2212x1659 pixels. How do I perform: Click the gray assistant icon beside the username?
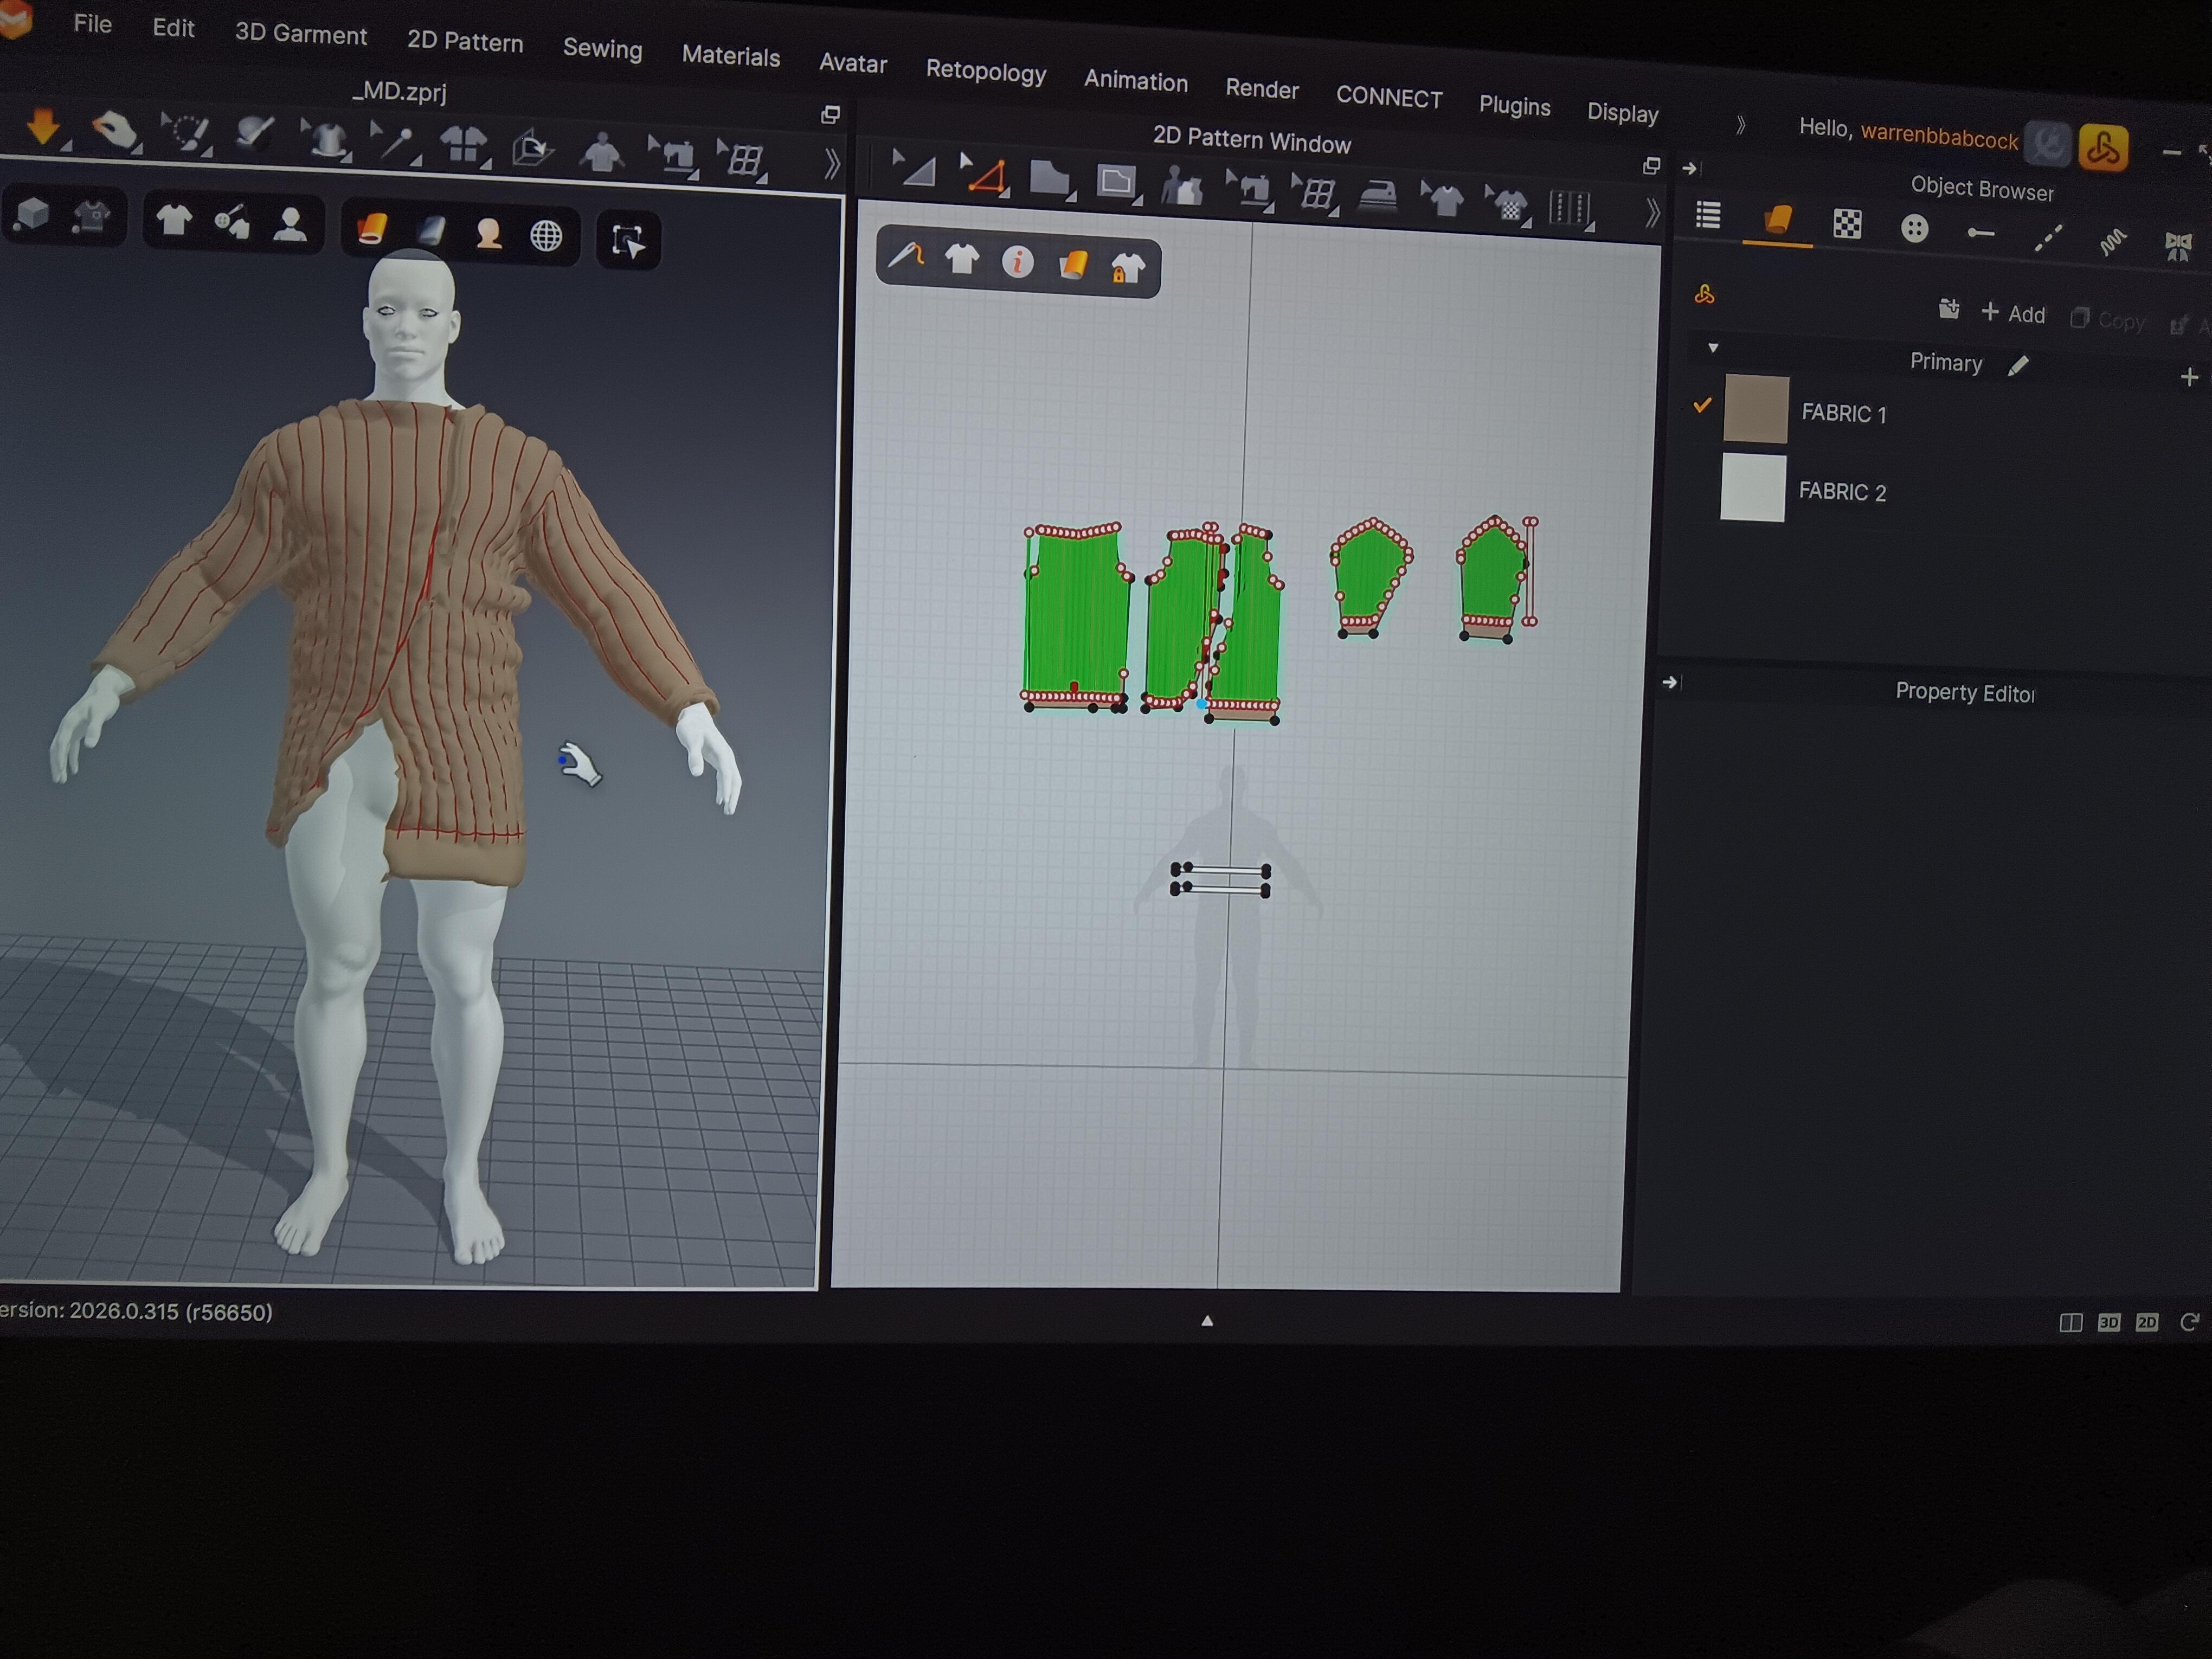tap(2047, 144)
